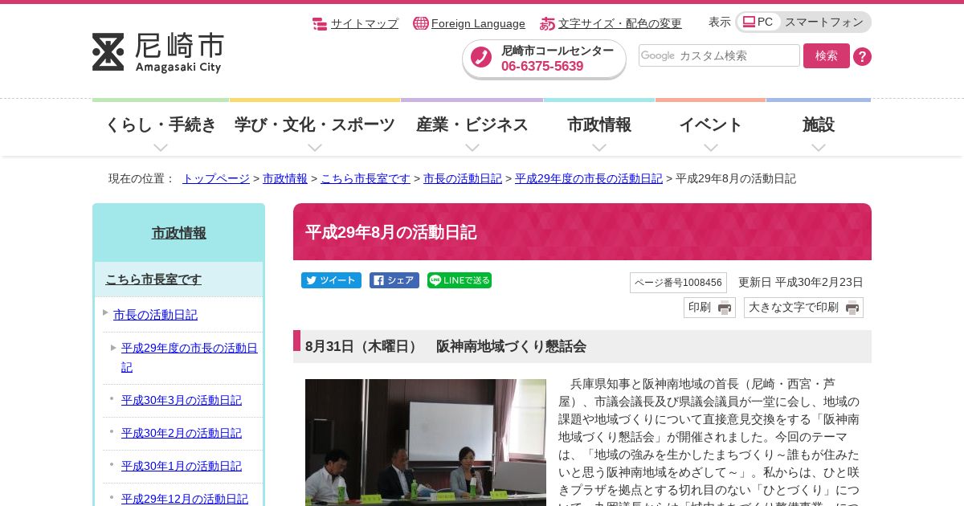Click the Facebook シェア button
Screen dimensions: 964x506
pos(394,280)
